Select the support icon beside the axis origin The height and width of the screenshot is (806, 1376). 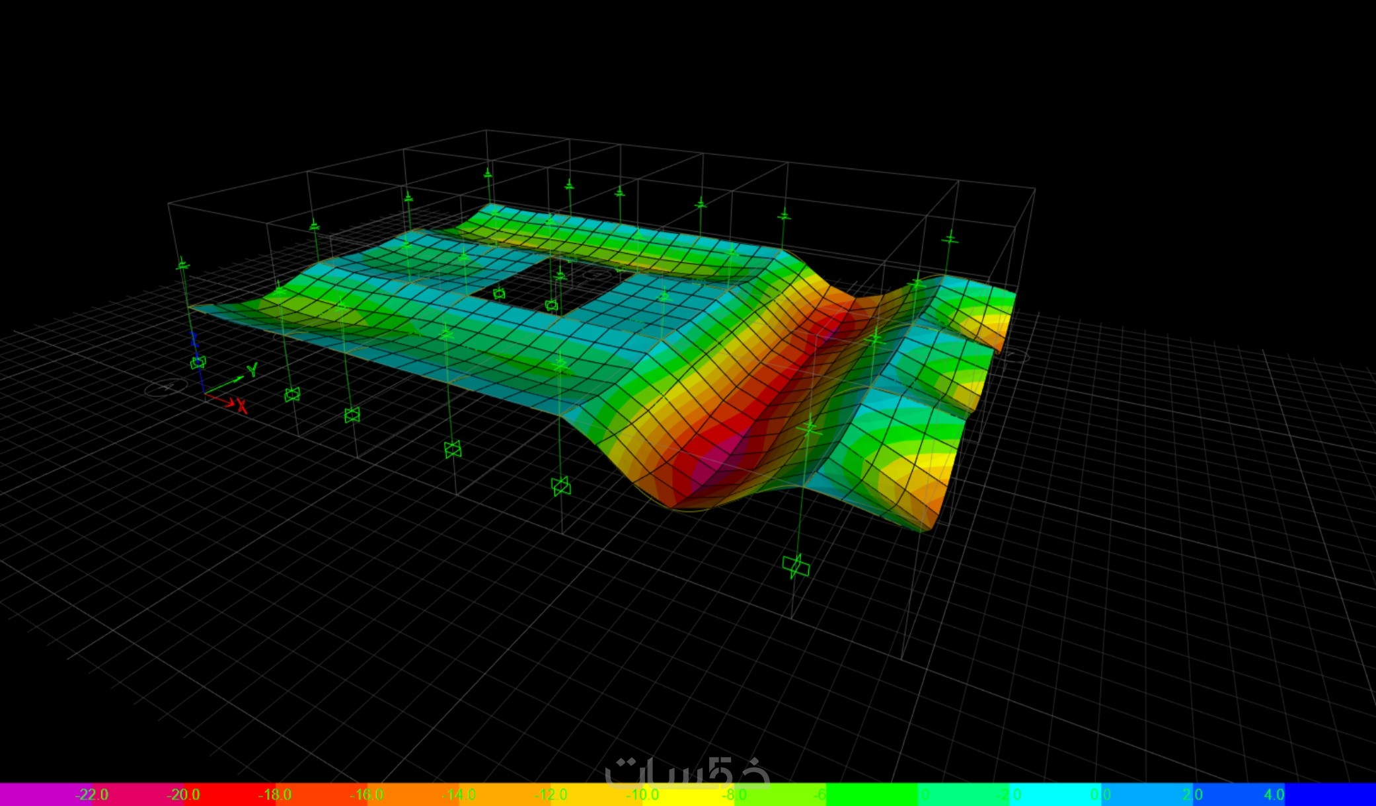[x=198, y=362]
